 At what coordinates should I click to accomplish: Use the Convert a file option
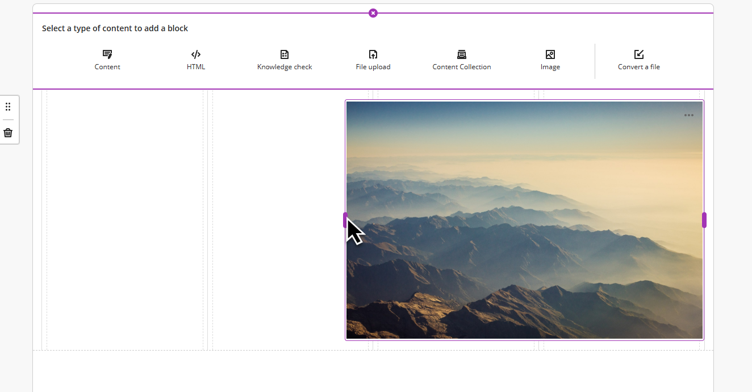638,60
